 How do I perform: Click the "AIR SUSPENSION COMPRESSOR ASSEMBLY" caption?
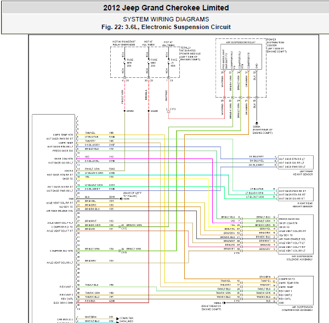(297, 309)
